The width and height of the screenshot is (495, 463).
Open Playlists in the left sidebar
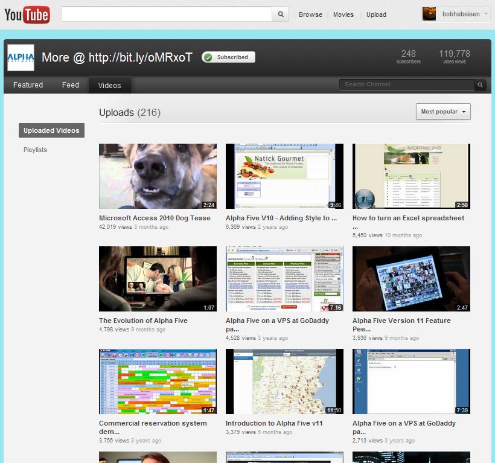(x=35, y=150)
